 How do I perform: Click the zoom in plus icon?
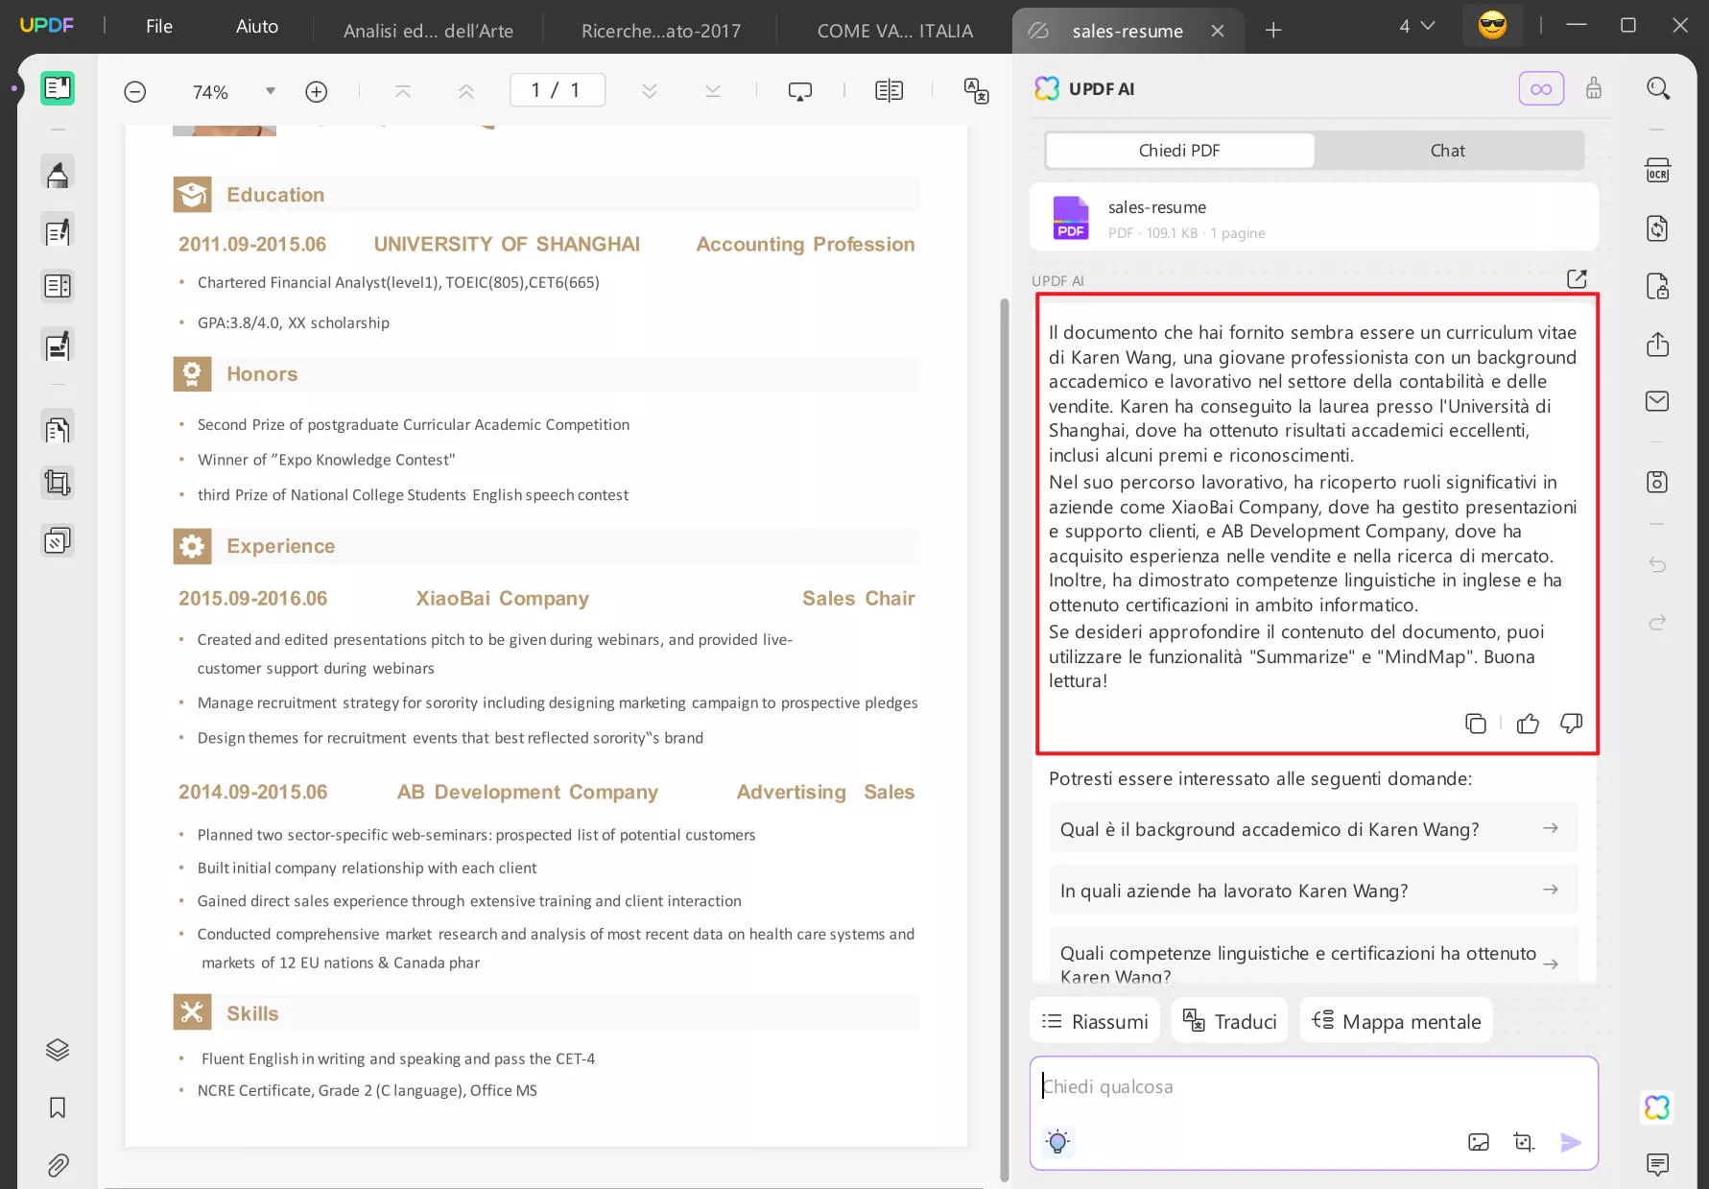click(x=316, y=91)
